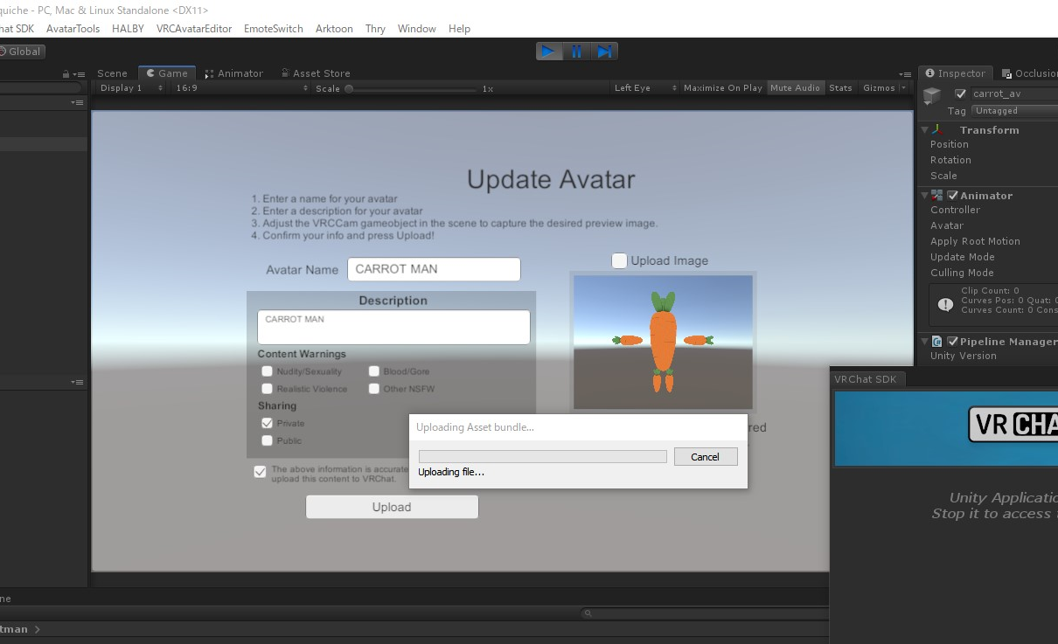Screen dimensions: 1058x644
Task: Click the Pipeline Manager script icon
Action: coord(937,342)
